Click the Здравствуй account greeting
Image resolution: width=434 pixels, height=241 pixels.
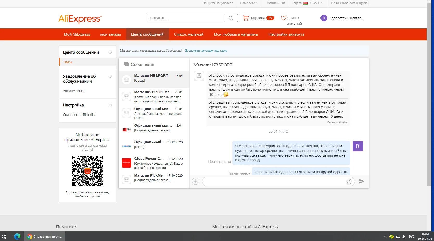pyautogui.click(x=347, y=18)
